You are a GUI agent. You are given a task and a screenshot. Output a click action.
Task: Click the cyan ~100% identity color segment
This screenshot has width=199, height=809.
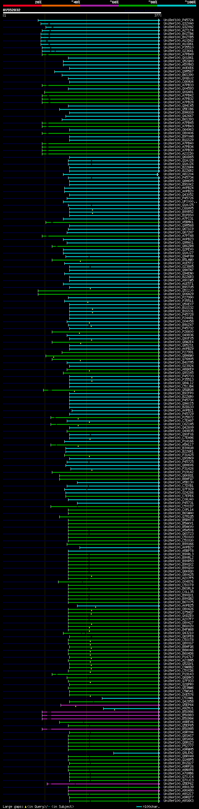(177, 6)
